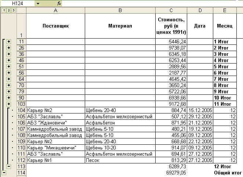Expand the group for row 46
Screen dimensions: 243x177
coord(9,60)
